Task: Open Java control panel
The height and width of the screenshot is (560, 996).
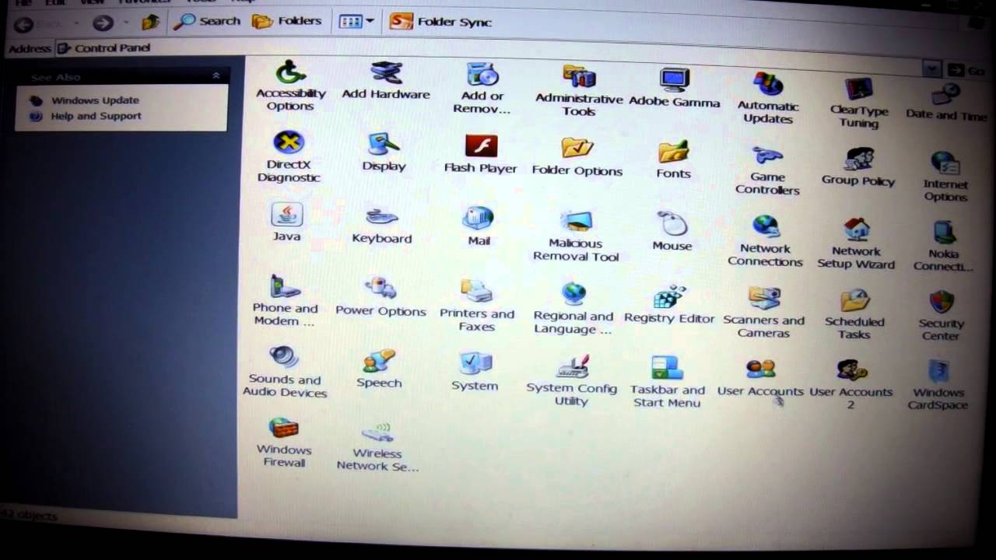Action: (286, 222)
